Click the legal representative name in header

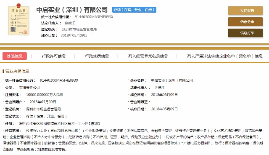pos(70,23)
